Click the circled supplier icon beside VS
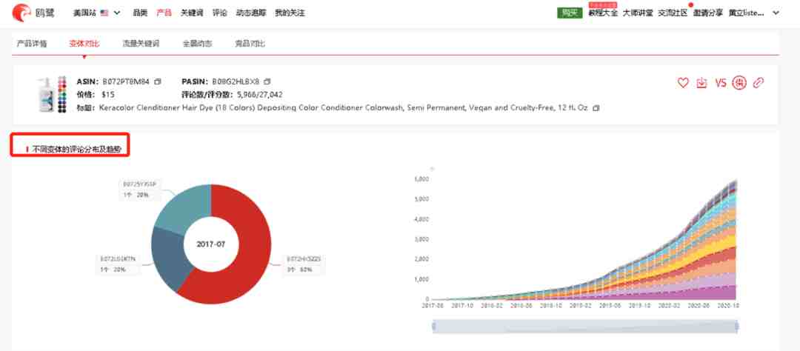 [739, 83]
